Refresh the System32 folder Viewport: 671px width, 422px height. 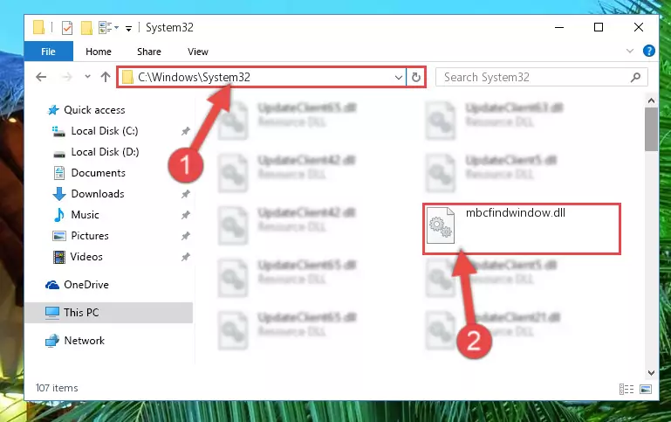click(x=416, y=78)
